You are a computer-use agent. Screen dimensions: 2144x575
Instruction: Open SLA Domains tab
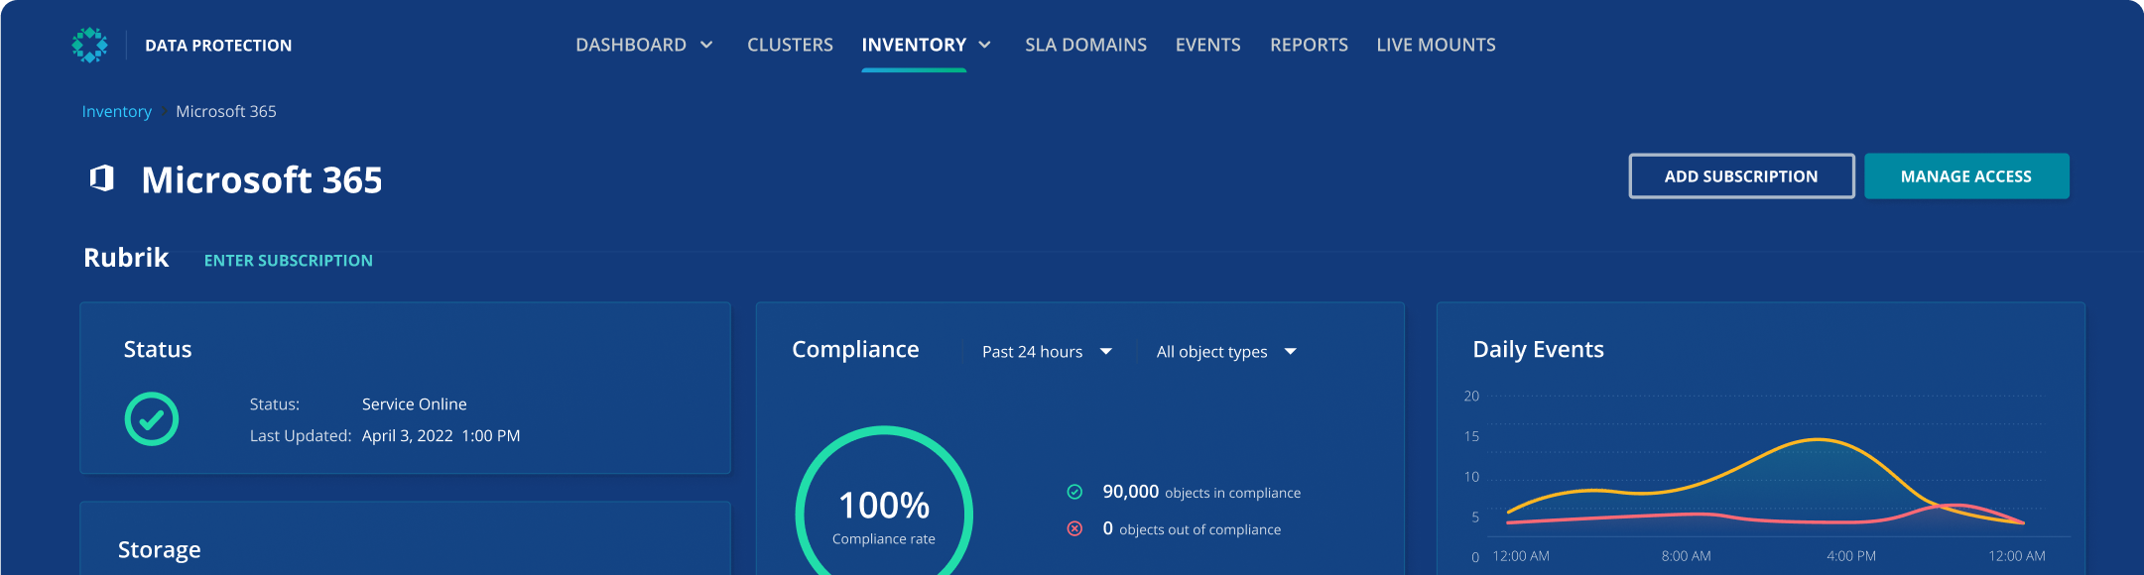(x=1085, y=45)
